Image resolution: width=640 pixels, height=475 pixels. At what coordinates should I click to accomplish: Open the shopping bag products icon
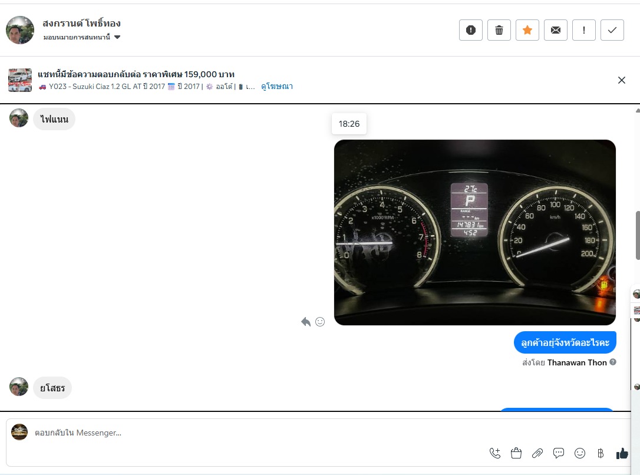pos(516,453)
